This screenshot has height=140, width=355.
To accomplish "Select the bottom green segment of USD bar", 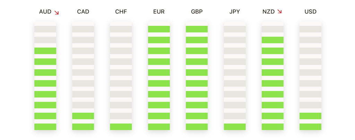I will 310,127.
